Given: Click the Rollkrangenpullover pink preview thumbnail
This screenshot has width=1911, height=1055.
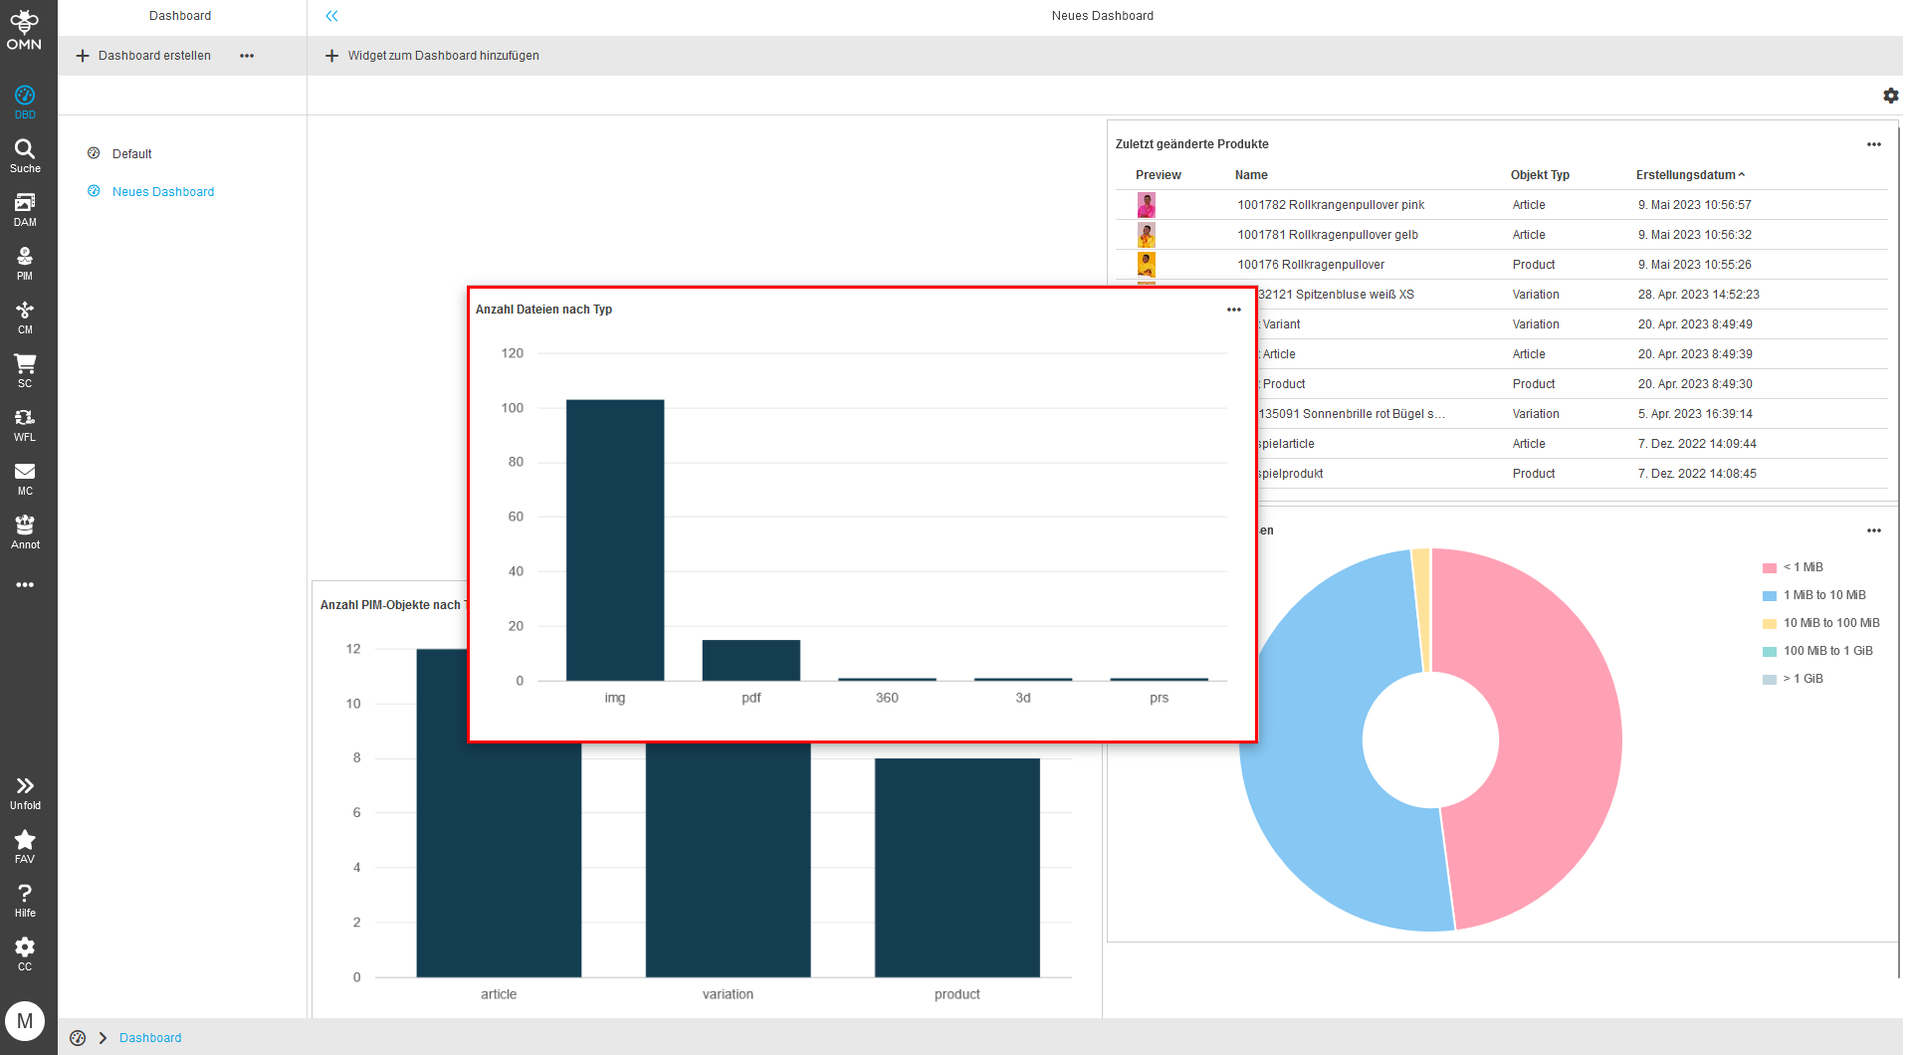Looking at the screenshot, I should point(1147,205).
